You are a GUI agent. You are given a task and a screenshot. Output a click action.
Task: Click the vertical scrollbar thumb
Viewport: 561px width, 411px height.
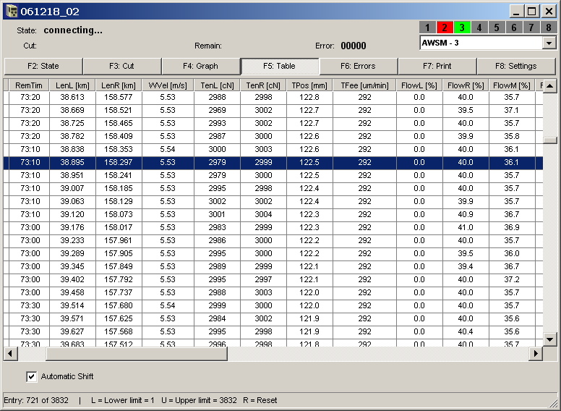tap(550, 140)
